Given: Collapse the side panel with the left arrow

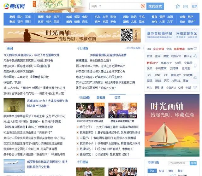Looking at the screenshot, I should 143,48.
